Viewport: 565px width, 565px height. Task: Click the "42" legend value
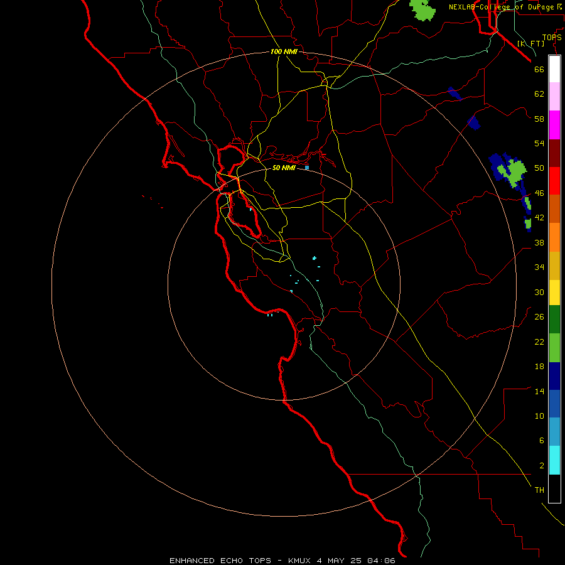tap(539, 218)
